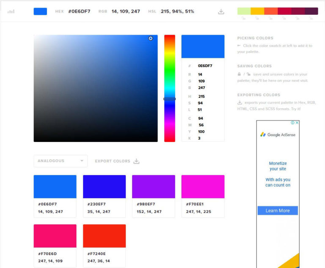Click the Y value field showing 100
This screenshot has width=325, height=268.
point(201,131)
